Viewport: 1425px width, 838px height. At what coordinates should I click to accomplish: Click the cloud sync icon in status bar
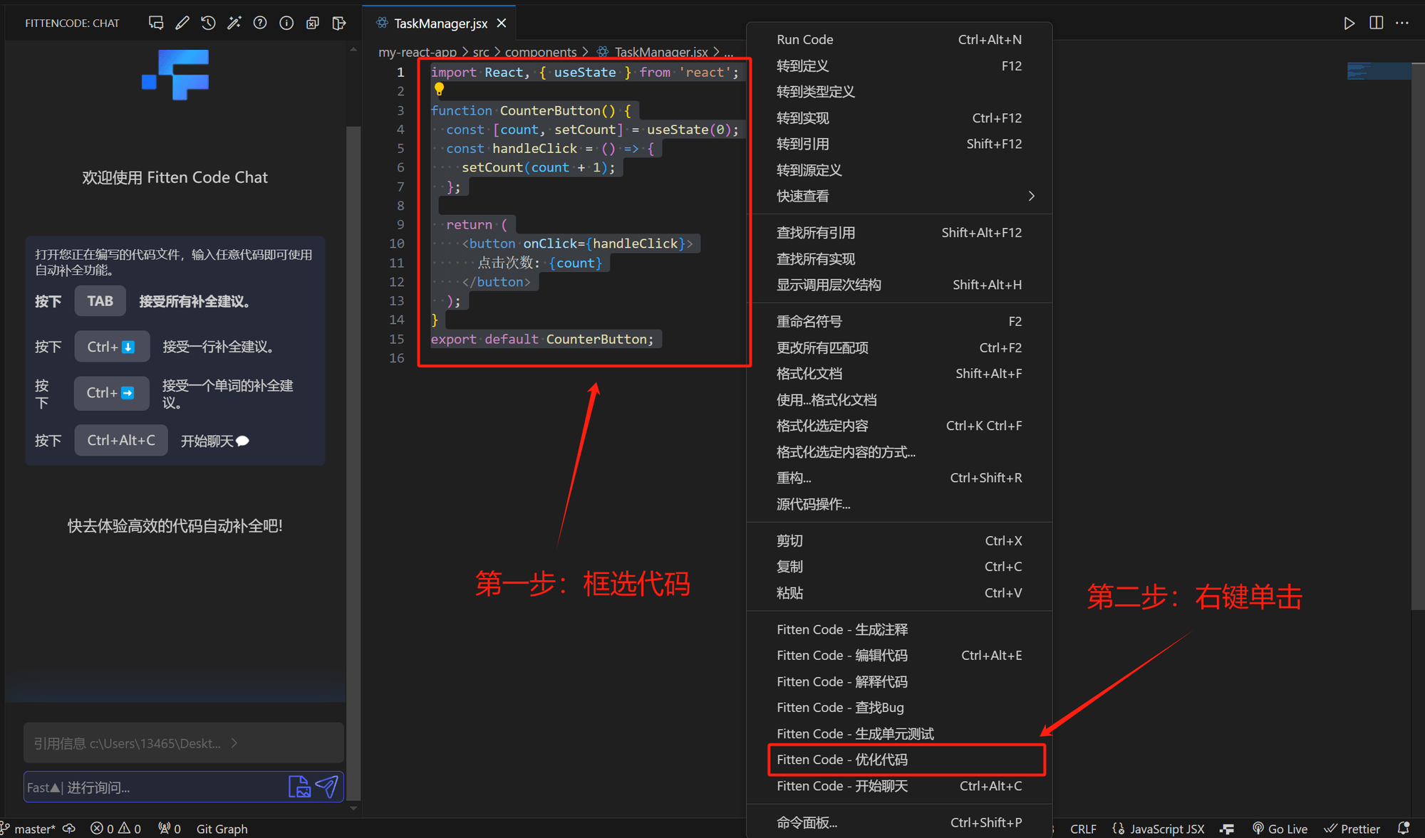point(69,829)
